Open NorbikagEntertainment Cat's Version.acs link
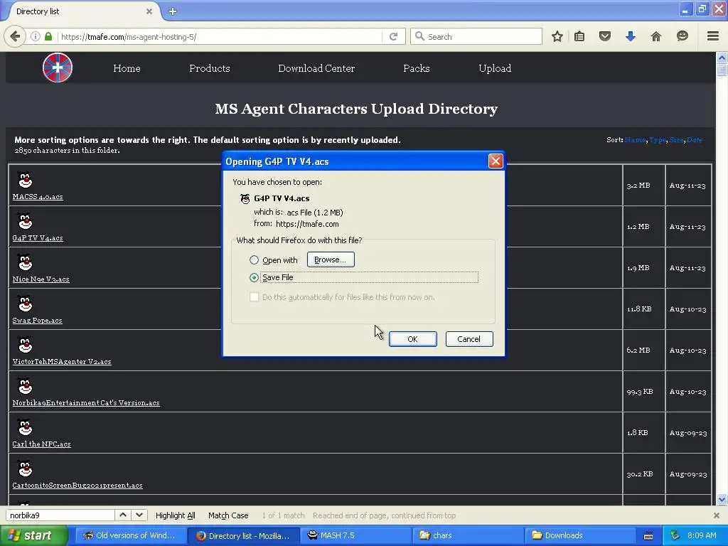The height and width of the screenshot is (546, 728). [x=86, y=402]
